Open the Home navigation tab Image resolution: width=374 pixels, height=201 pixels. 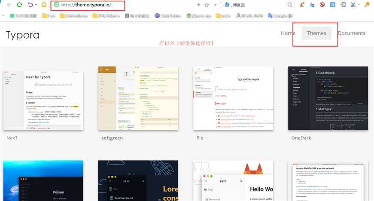tap(288, 33)
